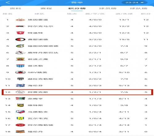Image resolution: width=154 pixels, height=136 pixels.
Task: Click the 特温特 red crest icon
Action: click(20, 33)
